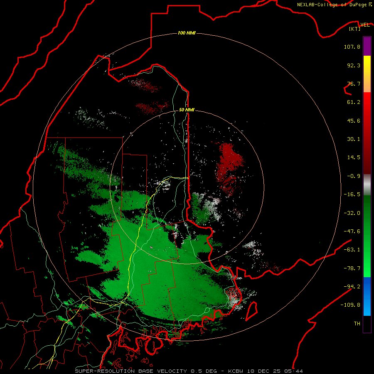Click the -109.8 value on velocity scale
The height and width of the screenshot is (374, 374).
[x=350, y=305]
